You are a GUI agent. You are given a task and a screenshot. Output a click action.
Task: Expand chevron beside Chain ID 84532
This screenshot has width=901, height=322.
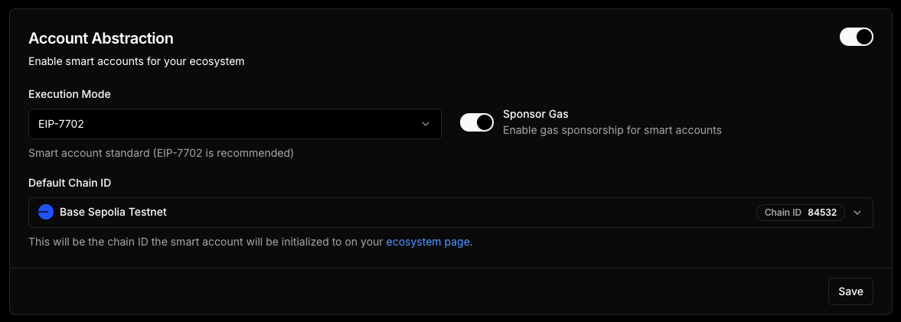coord(857,213)
